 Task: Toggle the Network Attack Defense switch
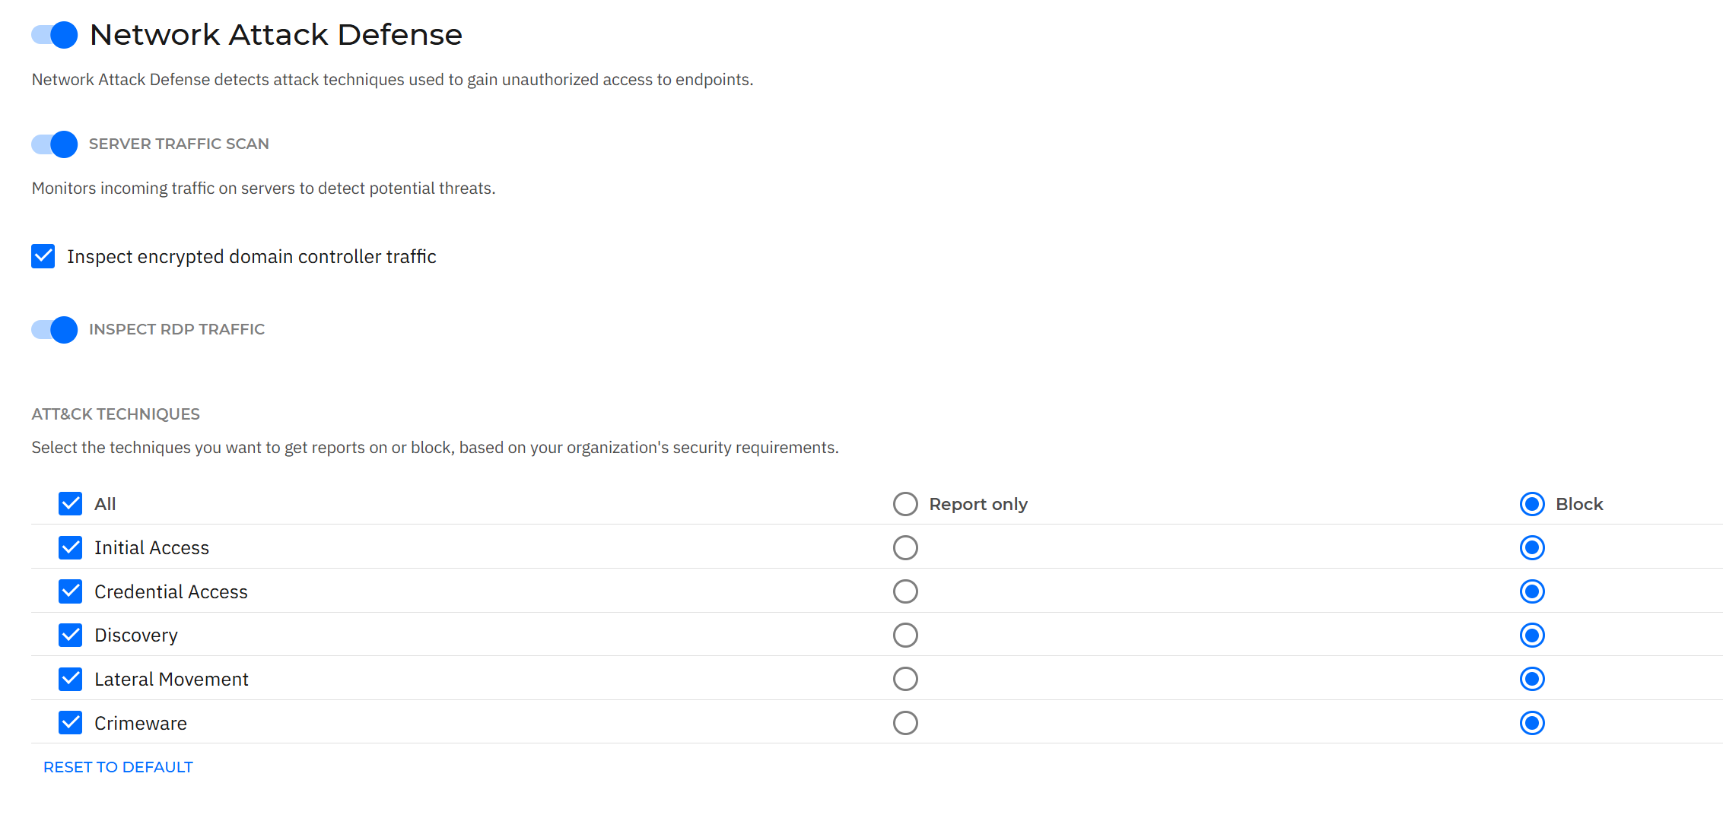(x=55, y=35)
